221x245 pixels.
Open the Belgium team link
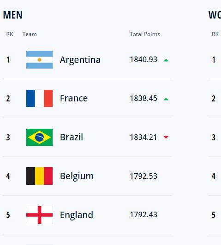[77, 176]
